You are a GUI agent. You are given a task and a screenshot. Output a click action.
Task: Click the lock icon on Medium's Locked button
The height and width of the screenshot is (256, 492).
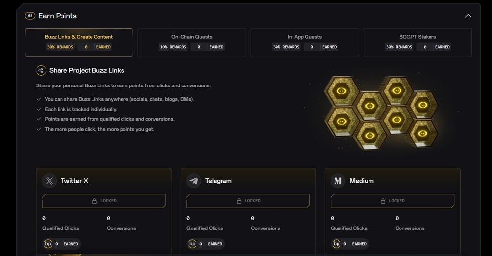click(383, 201)
